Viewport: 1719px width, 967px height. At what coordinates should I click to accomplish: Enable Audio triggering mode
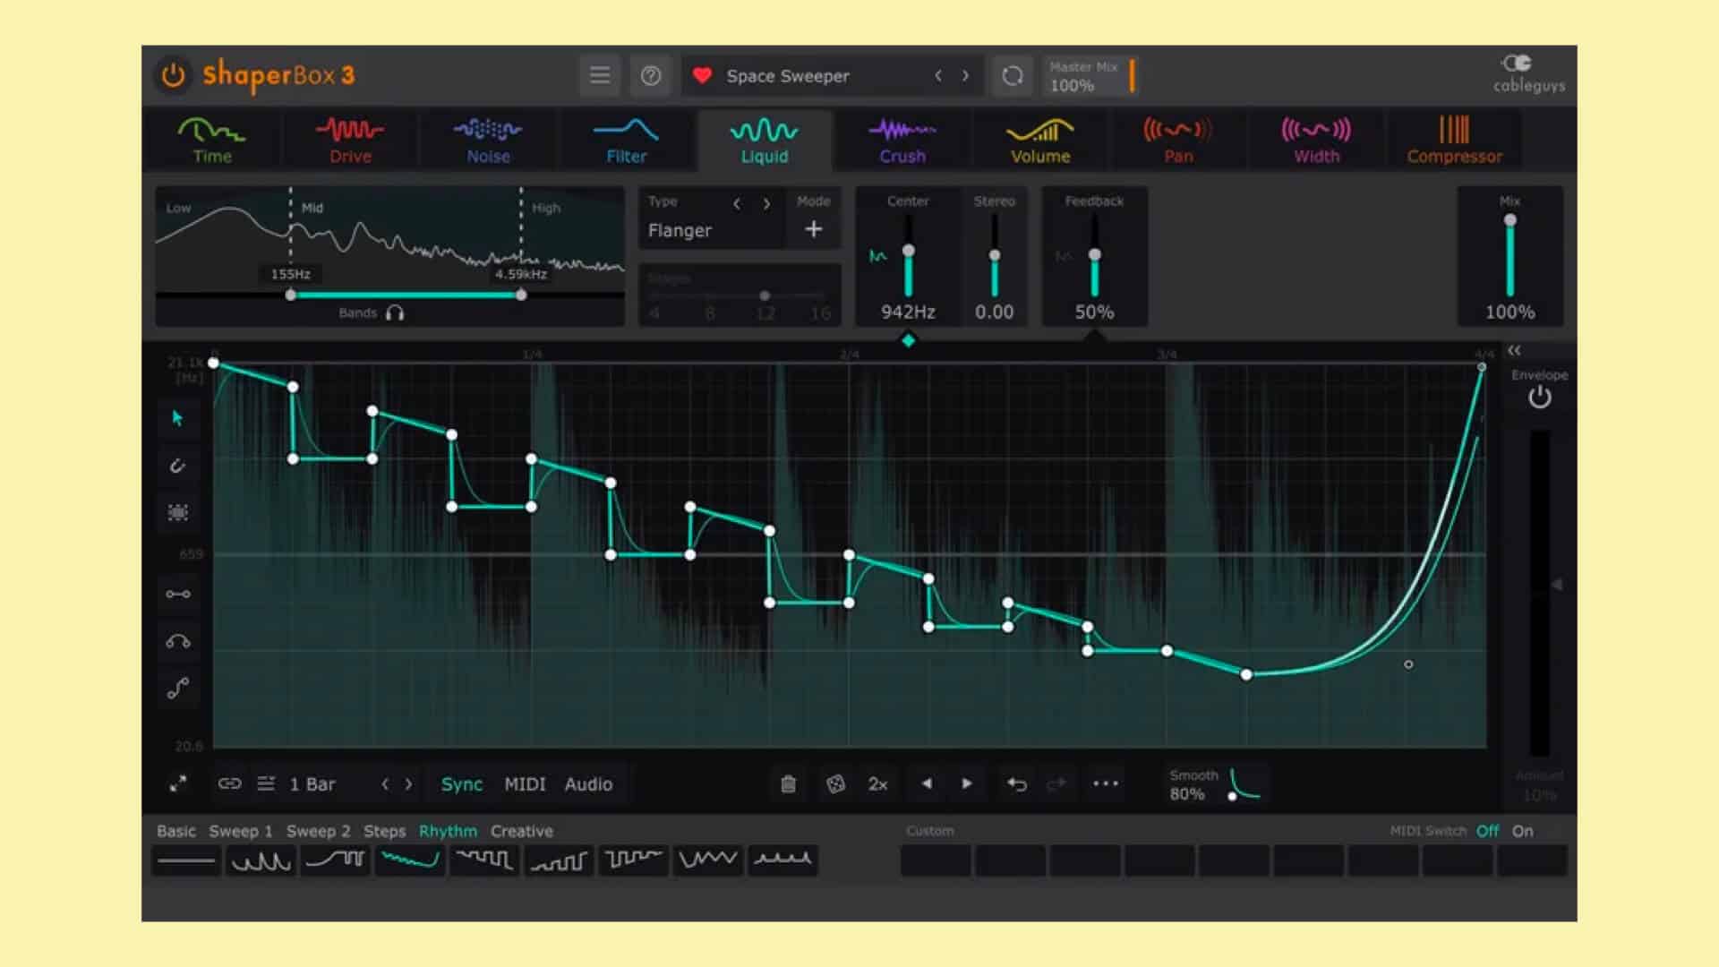[588, 783]
